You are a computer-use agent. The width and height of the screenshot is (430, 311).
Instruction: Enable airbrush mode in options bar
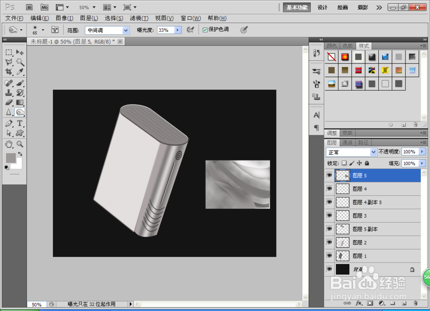pyautogui.click(x=190, y=30)
